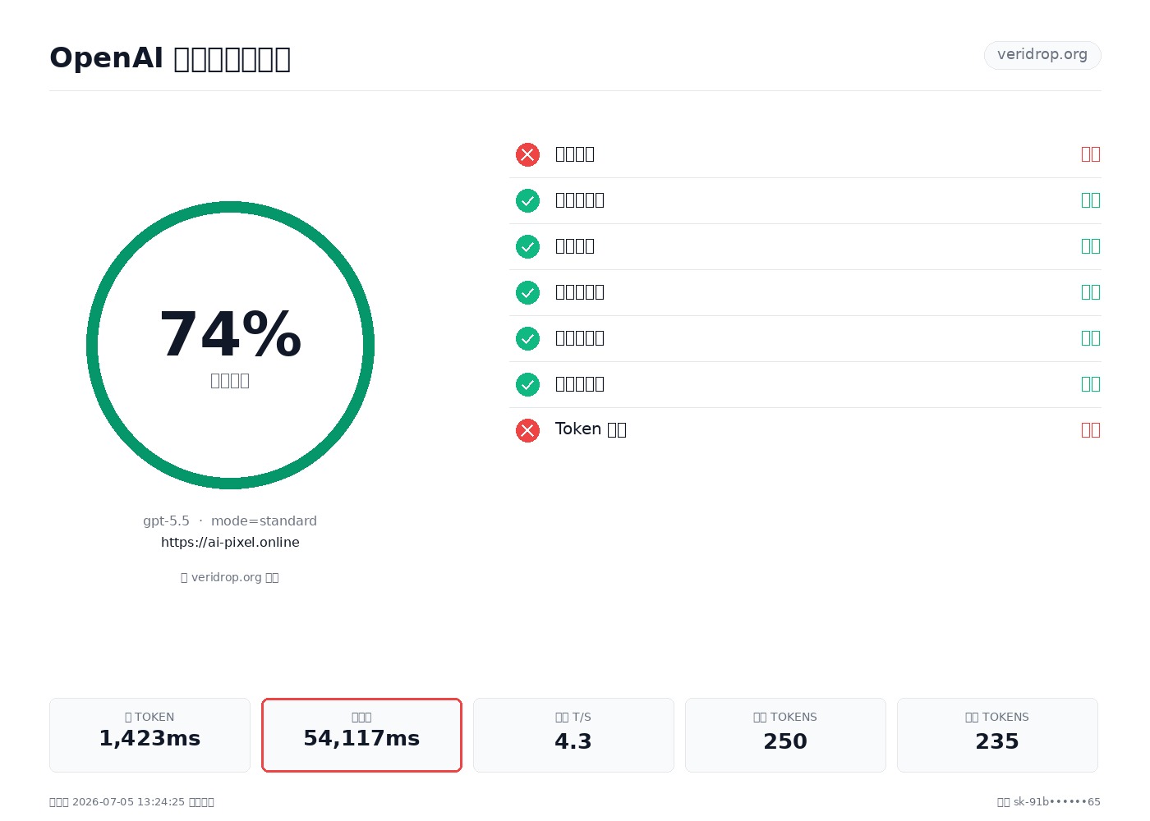Image resolution: width=1150 pixels, height=821 pixels.
Task: Click the red status text on the Token row
Action: point(1091,430)
